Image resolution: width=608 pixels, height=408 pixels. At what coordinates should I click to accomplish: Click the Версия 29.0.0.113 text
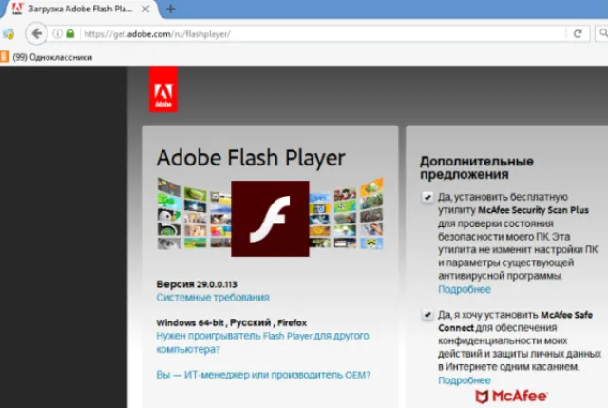tap(197, 284)
